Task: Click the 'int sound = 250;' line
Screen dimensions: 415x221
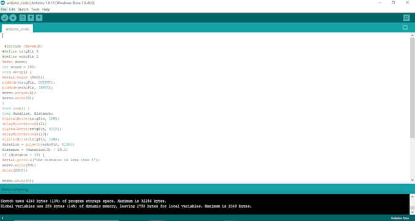Action: tap(19, 67)
